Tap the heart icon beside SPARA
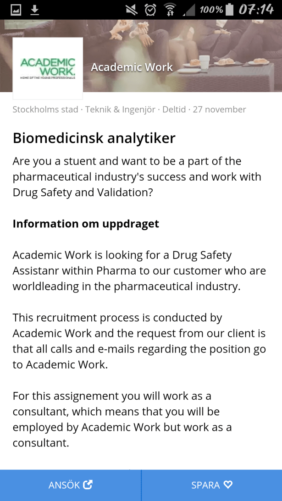This screenshot has width=282, height=501. (x=228, y=484)
